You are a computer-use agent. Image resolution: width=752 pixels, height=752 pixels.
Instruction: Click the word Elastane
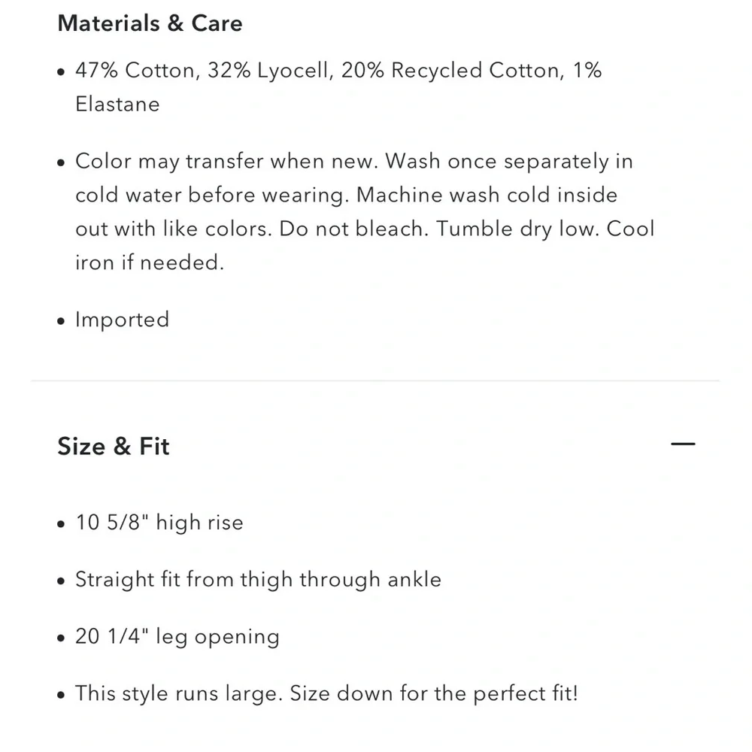pos(117,104)
